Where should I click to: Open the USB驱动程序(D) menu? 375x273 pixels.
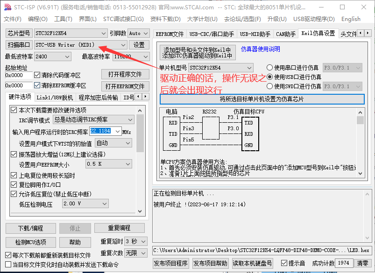pyautogui.click(x=314, y=19)
